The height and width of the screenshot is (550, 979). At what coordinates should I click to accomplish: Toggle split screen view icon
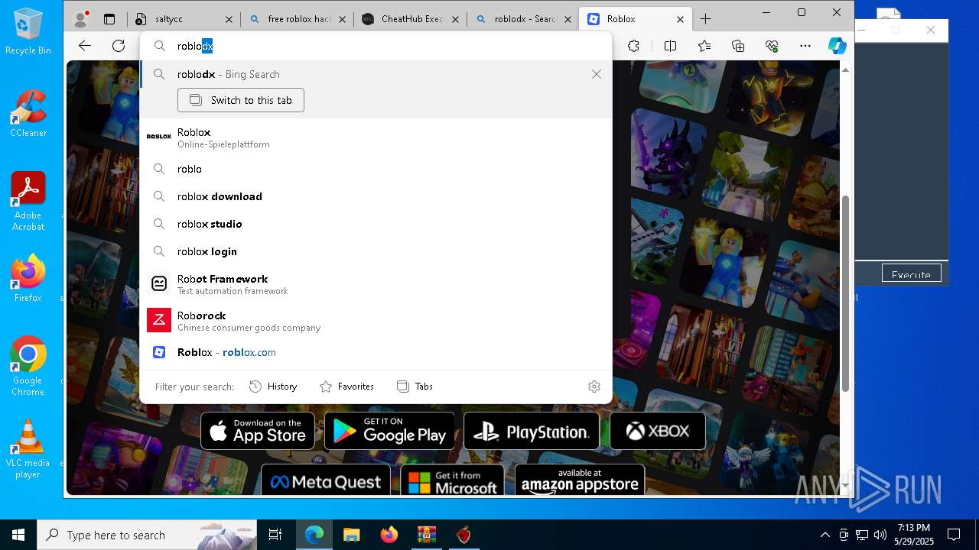point(670,46)
